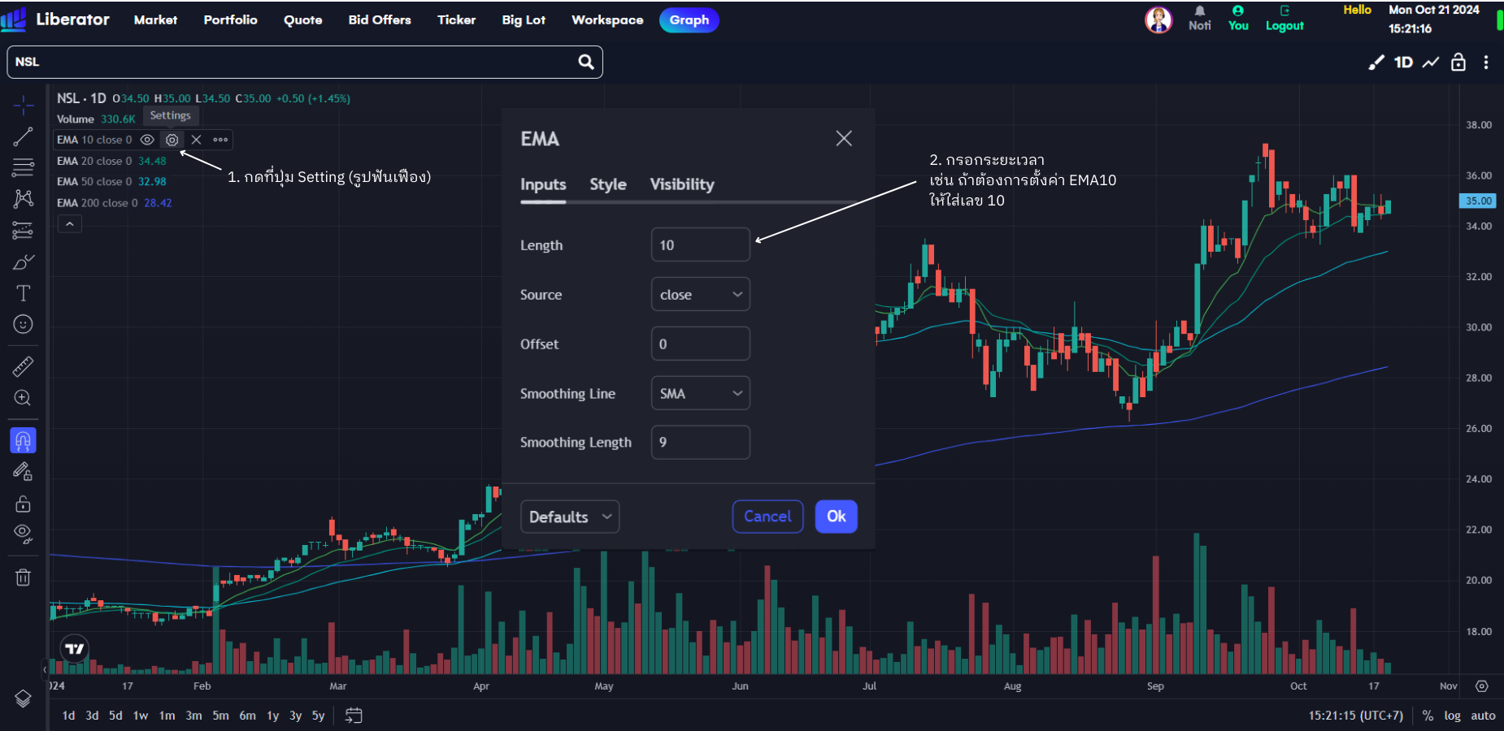Open the Defaults dropdown
Image resolution: width=1504 pixels, height=731 pixels.
click(570, 517)
